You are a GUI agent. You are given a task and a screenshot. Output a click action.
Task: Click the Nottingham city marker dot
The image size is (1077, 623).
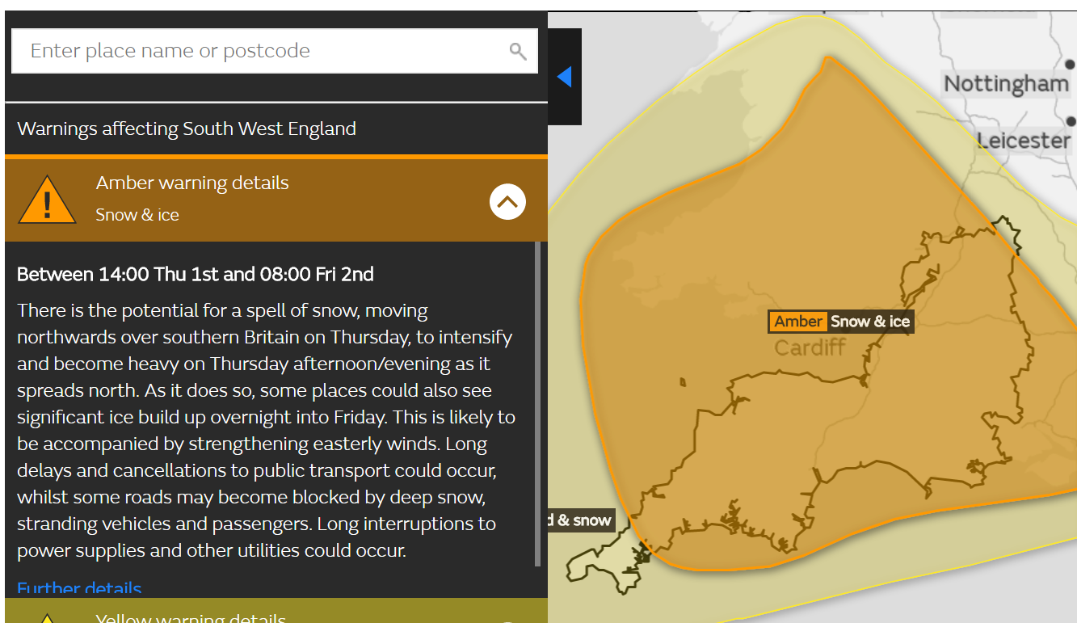click(x=1071, y=65)
